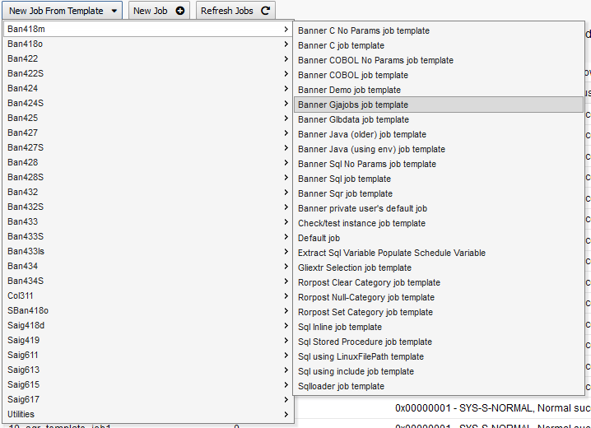Viewport: 591px width, 428px height.
Task: Click the New Job button label
Action: [150, 11]
